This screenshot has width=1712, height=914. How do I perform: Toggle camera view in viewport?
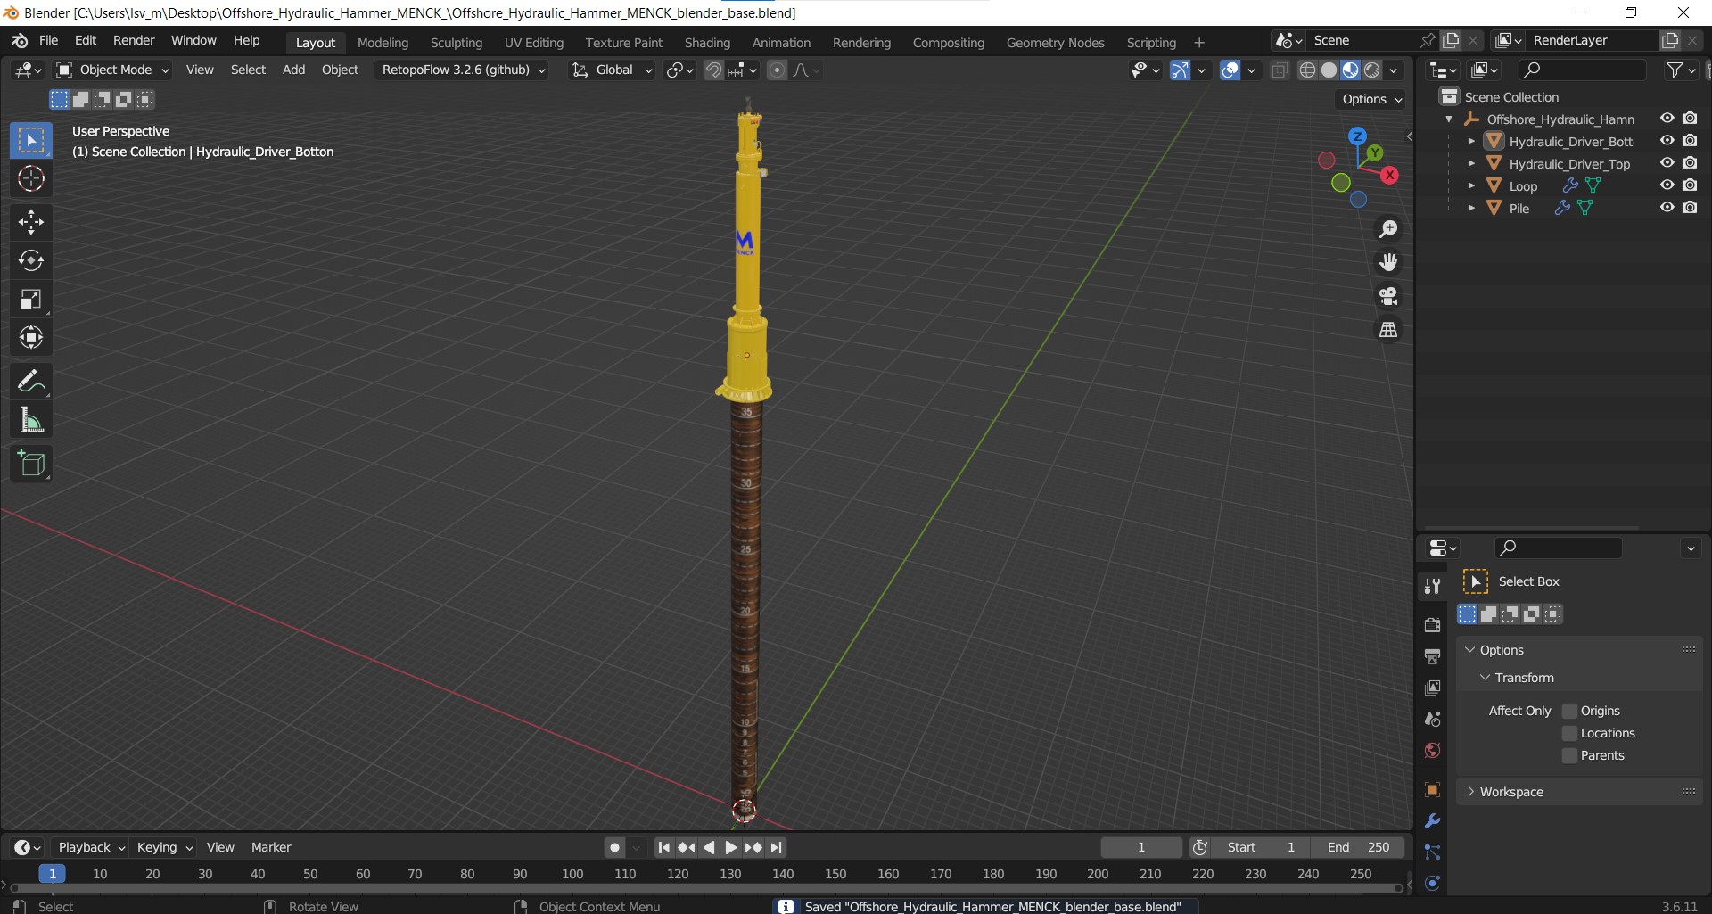point(1388,296)
